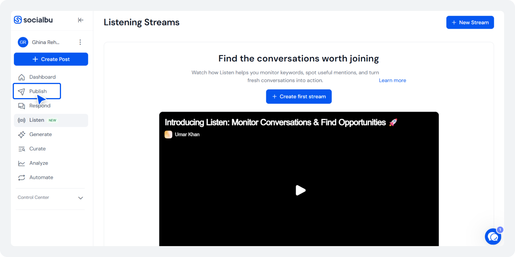Click the Umar Khan avatar thumbnail
Viewport: 515px width, 257px height.
(169, 134)
